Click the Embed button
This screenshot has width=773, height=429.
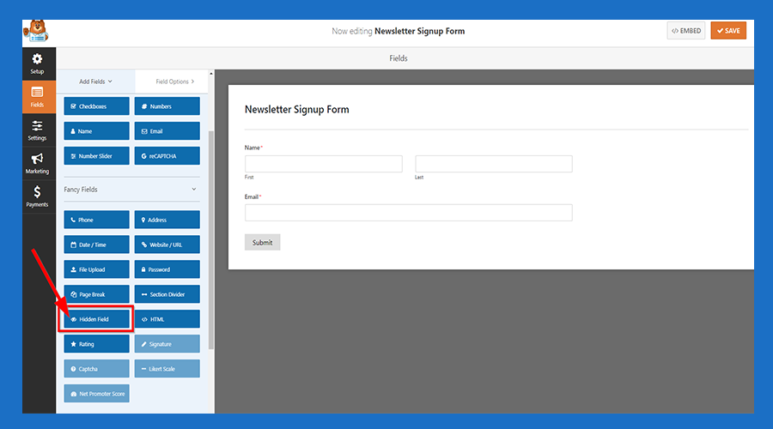click(685, 31)
